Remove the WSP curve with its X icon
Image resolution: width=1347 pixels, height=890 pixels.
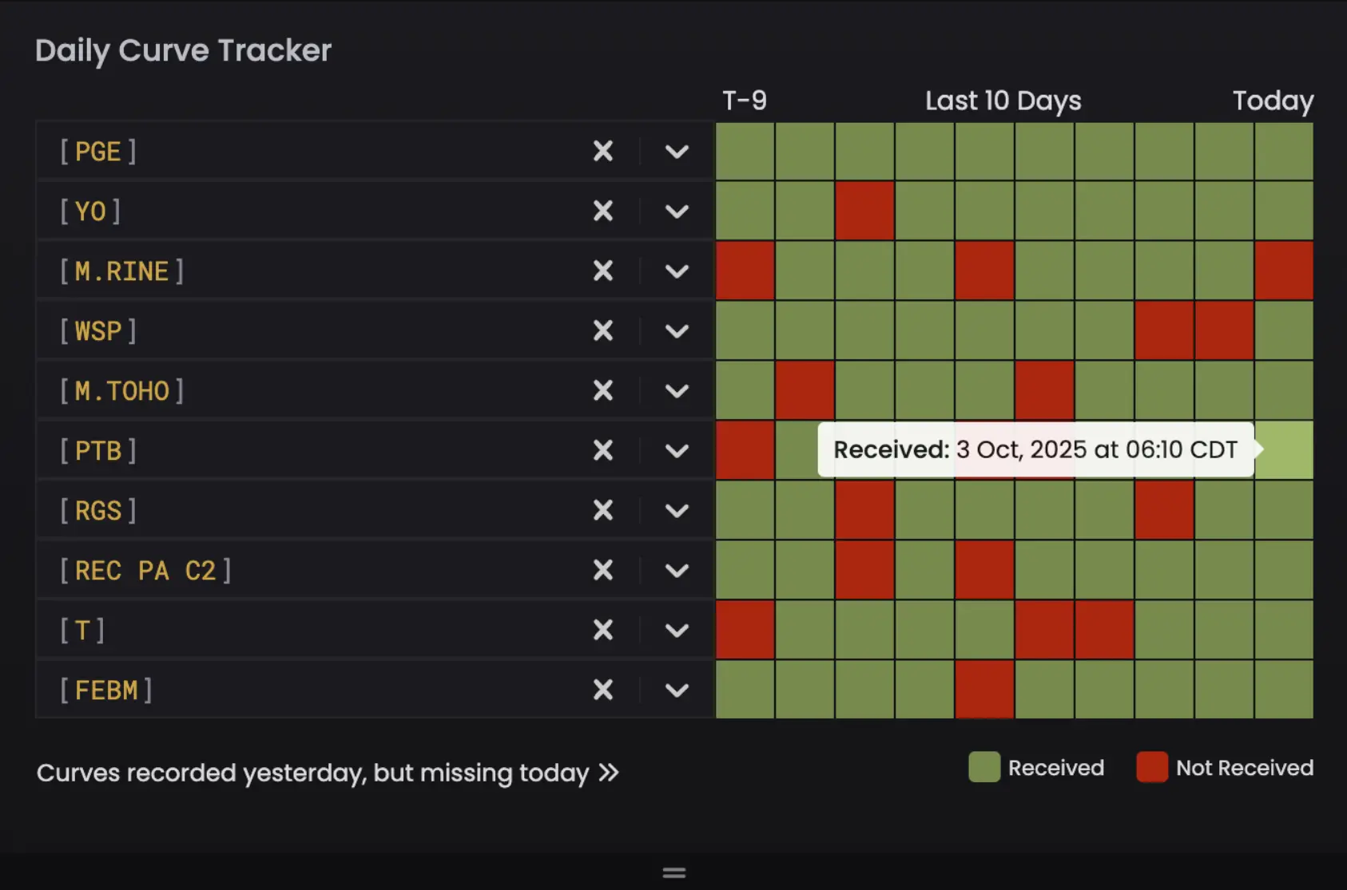pos(603,330)
